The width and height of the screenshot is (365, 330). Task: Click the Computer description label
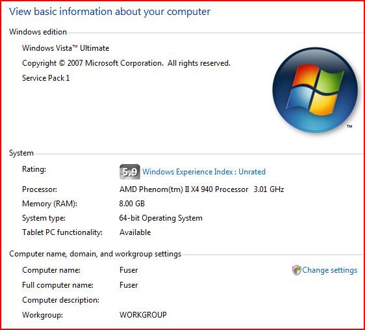click(x=61, y=300)
